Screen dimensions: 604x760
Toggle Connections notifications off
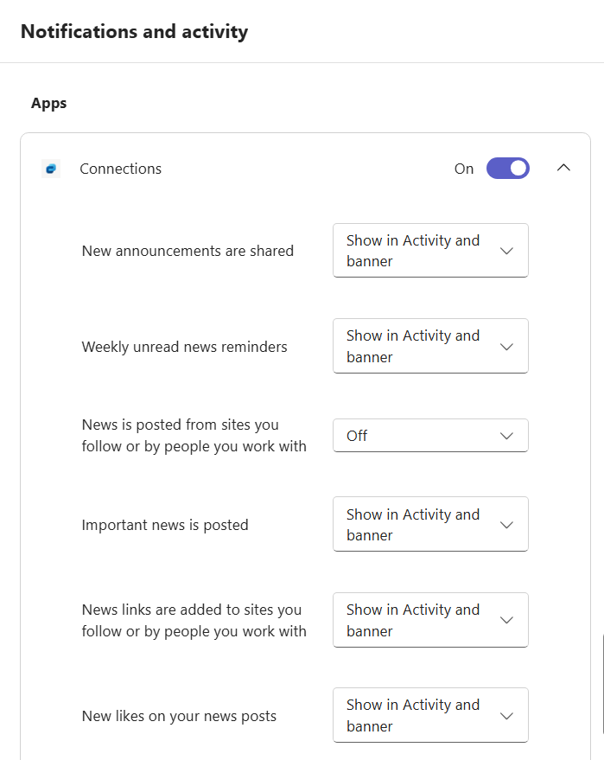(x=507, y=168)
